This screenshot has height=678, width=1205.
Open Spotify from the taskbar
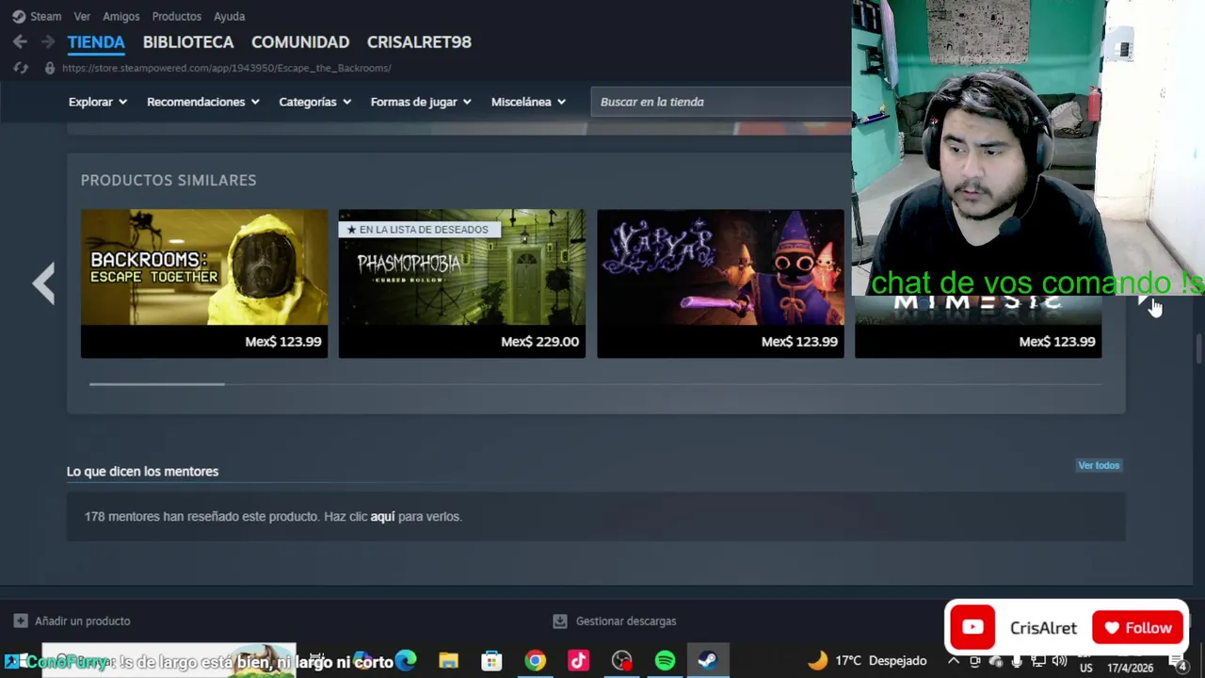(x=665, y=661)
